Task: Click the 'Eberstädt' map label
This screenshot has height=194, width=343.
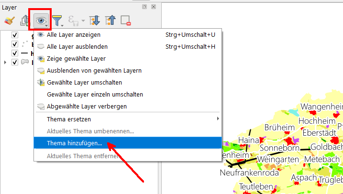Action: click(320, 133)
